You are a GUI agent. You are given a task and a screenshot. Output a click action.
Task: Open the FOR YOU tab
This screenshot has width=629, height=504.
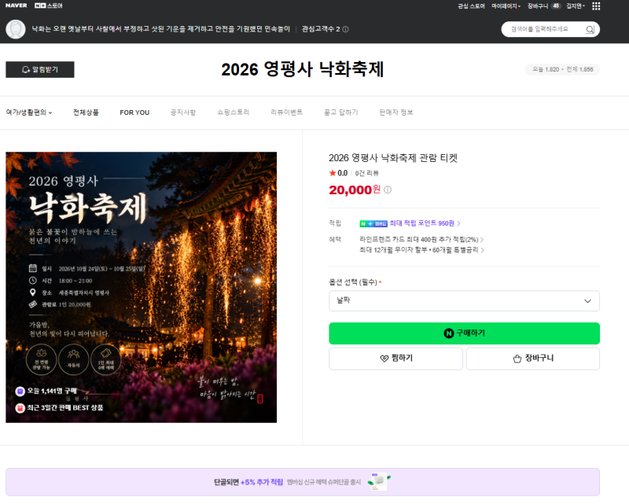coord(134,112)
